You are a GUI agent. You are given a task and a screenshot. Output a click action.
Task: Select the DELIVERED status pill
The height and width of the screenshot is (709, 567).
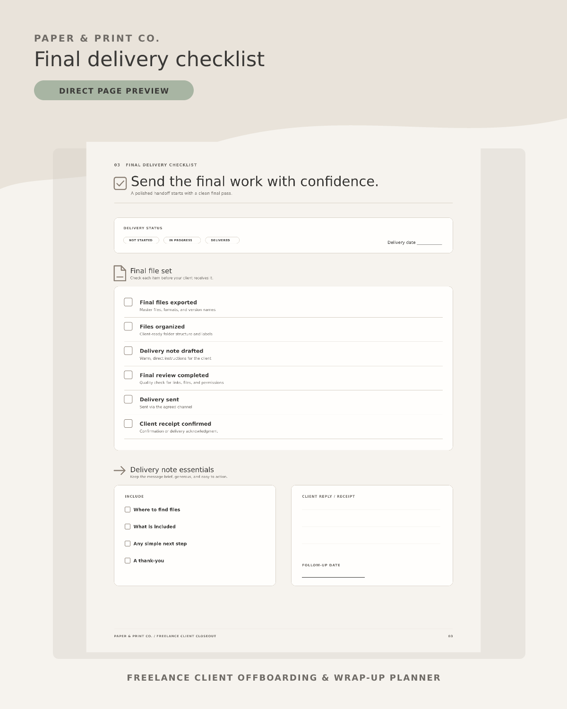tap(222, 240)
